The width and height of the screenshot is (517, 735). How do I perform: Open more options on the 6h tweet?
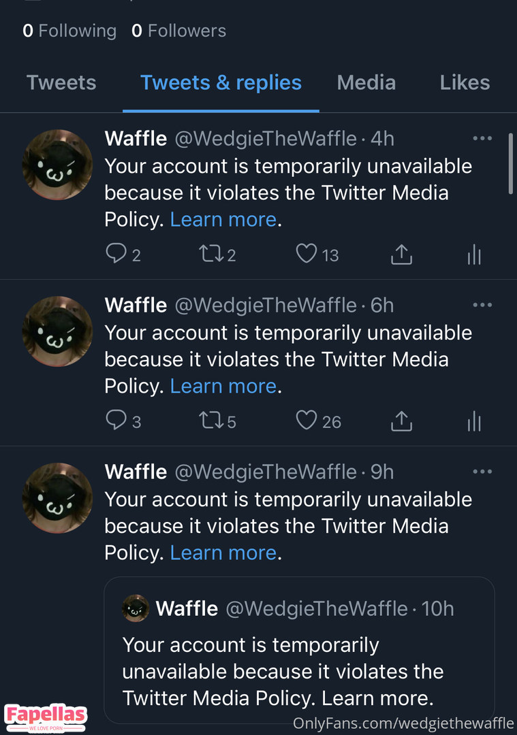tap(482, 305)
